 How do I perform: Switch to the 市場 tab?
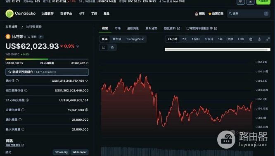point(118,28)
